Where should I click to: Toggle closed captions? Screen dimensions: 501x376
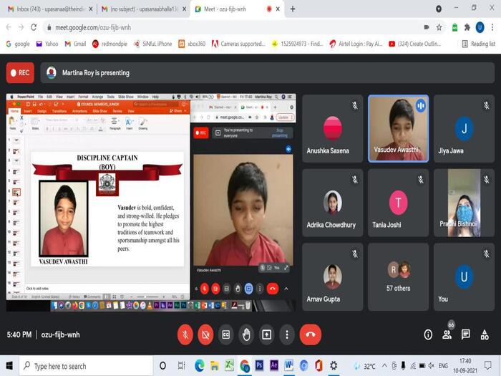[226, 334]
